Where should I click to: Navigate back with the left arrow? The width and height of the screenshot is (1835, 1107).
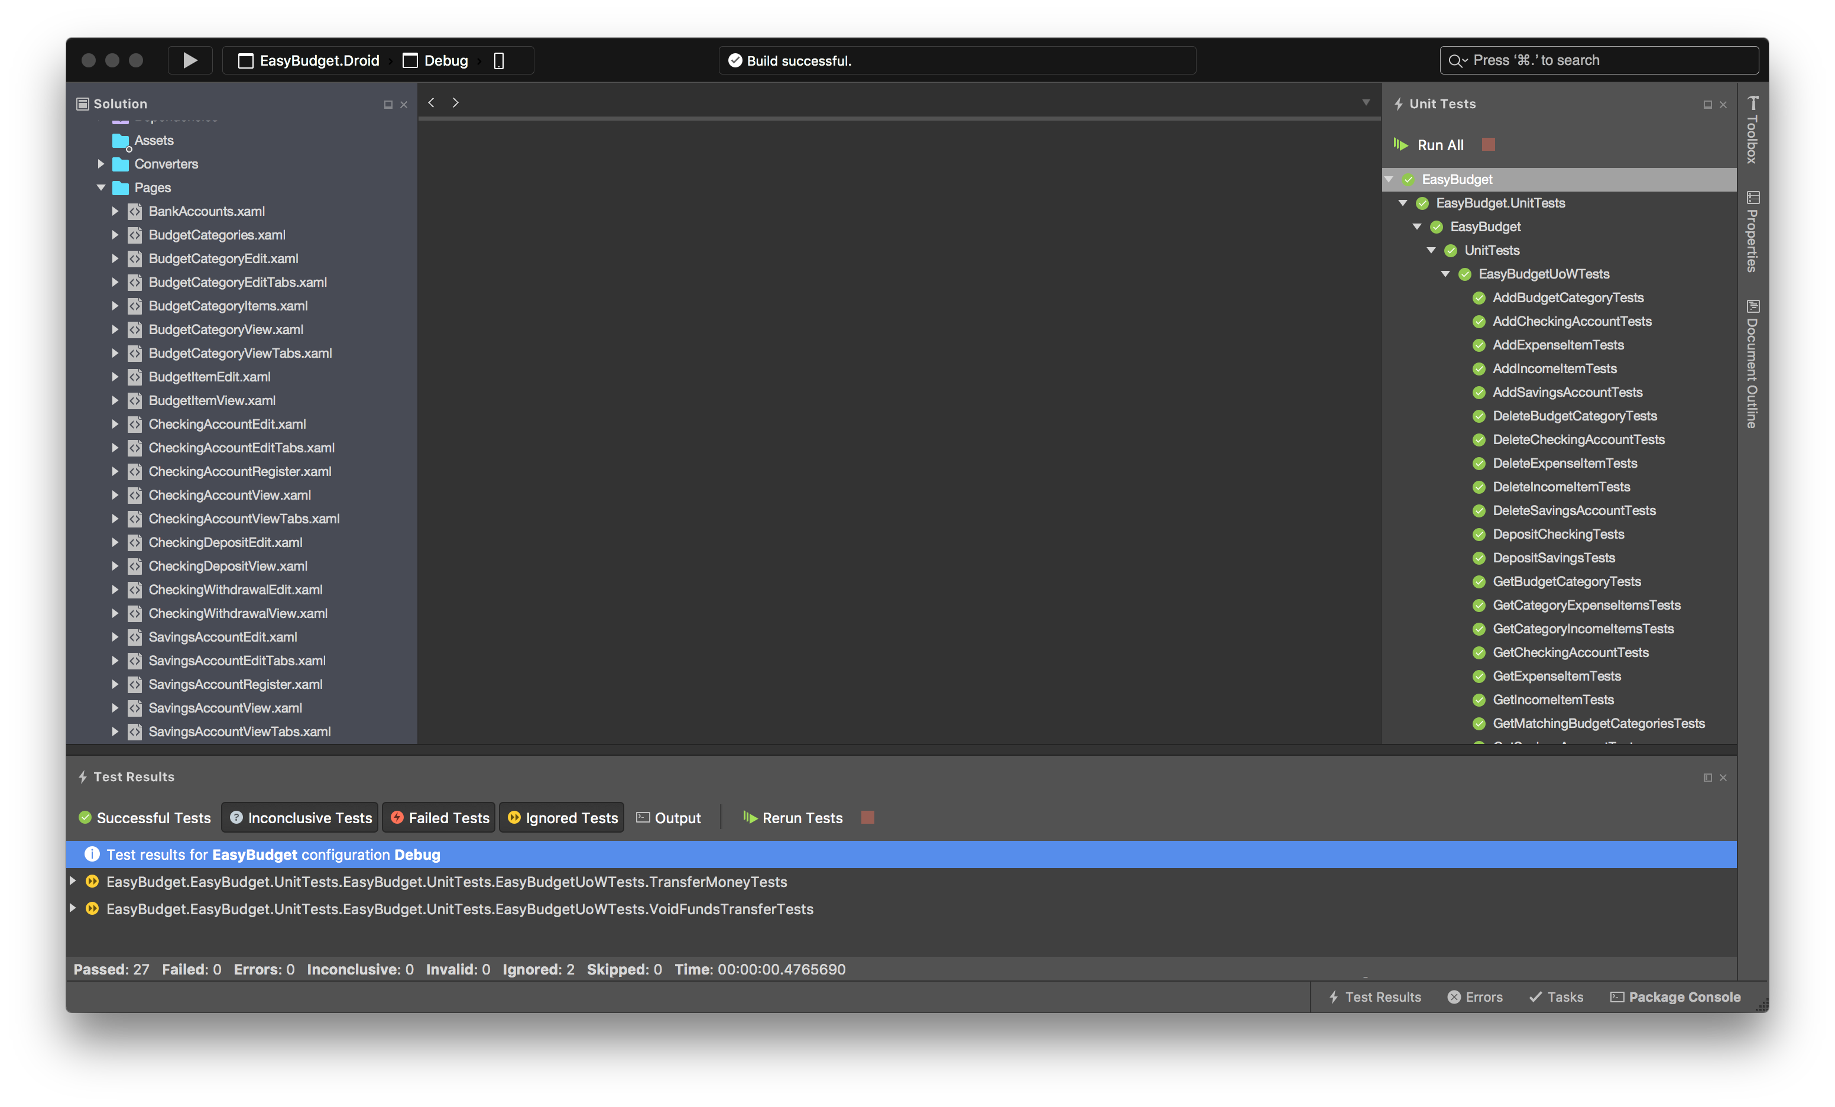431,103
